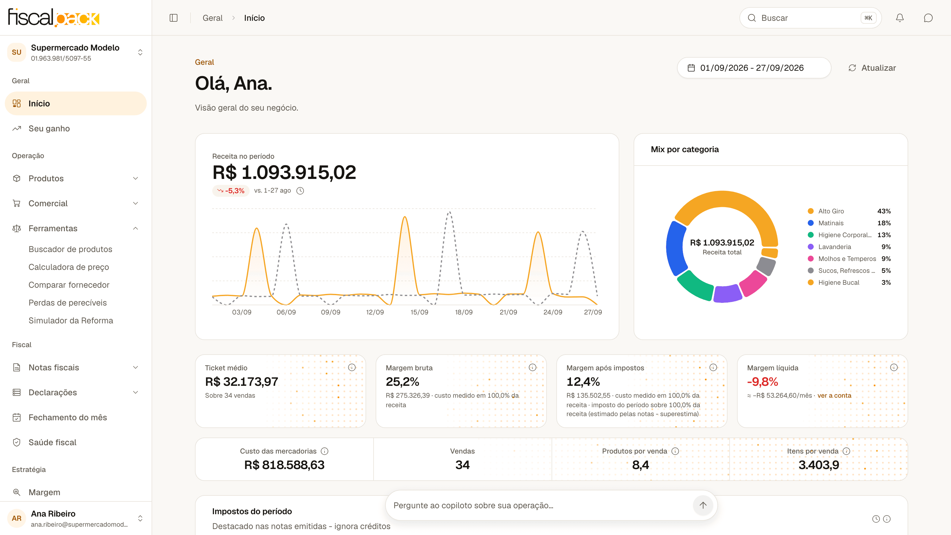Click the fiscal pack logo
Screen dimensions: 951x535
point(54,18)
